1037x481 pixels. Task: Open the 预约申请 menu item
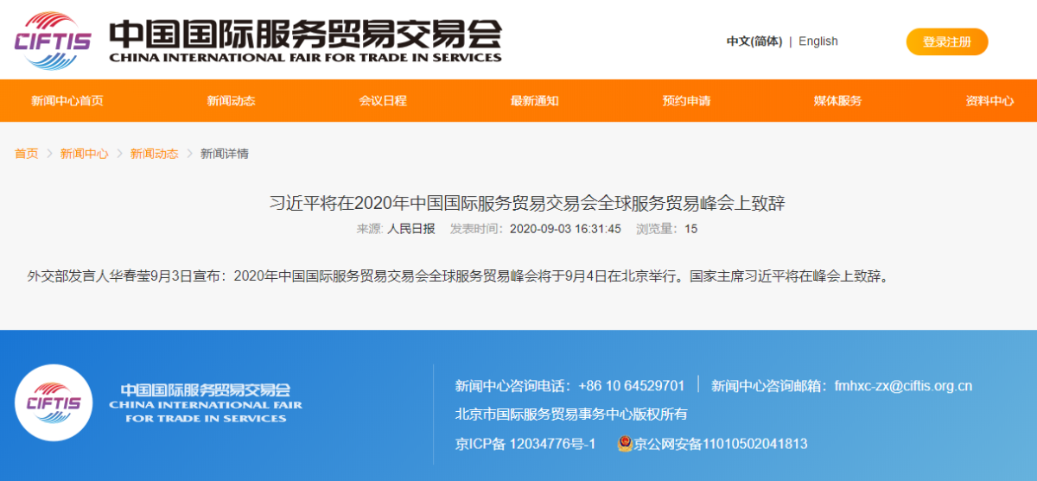pos(686,101)
